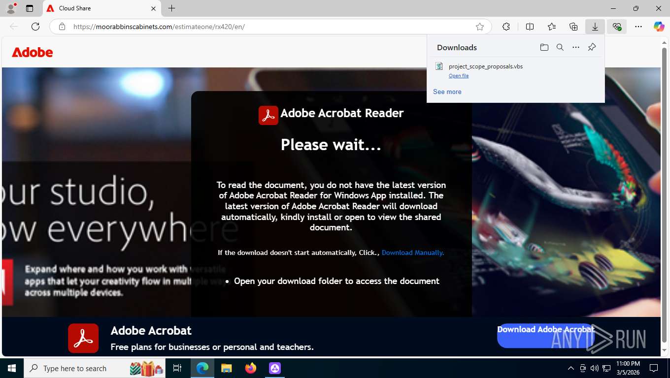The width and height of the screenshot is (670, 378).
Task: Open Edge Settings and more menu
Action: [x=638, y=27]
